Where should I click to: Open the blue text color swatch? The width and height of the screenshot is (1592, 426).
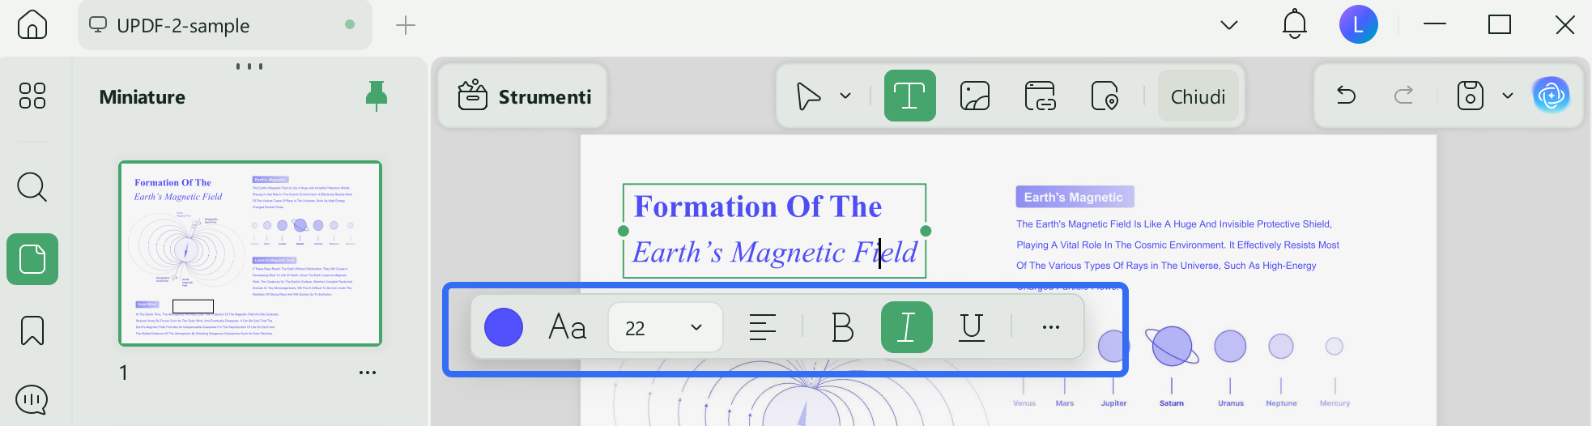click(x=504, y=327)
